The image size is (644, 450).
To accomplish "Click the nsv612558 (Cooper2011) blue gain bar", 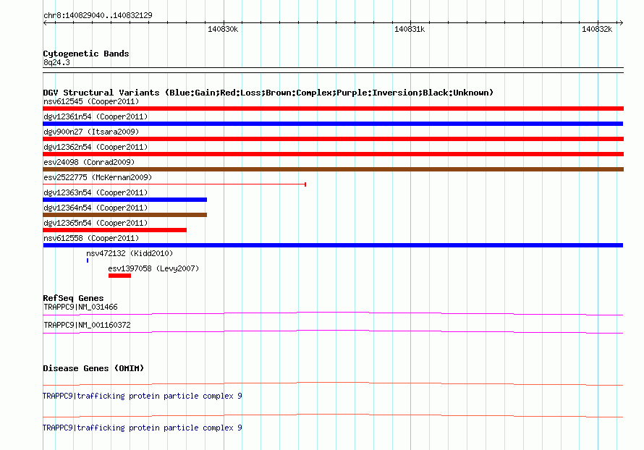I will tap(333, 245).
